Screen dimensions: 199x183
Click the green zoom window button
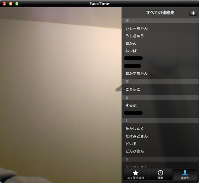(17, 4)
